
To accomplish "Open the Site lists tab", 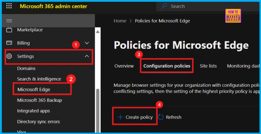I will (208, 66).
